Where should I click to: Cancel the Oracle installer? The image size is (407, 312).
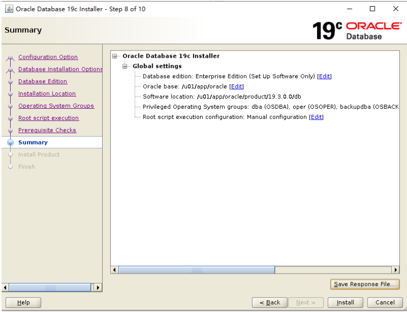[385, 302]
